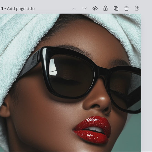Duplicate the page
152x152 pixels.
tap(116, 9)
